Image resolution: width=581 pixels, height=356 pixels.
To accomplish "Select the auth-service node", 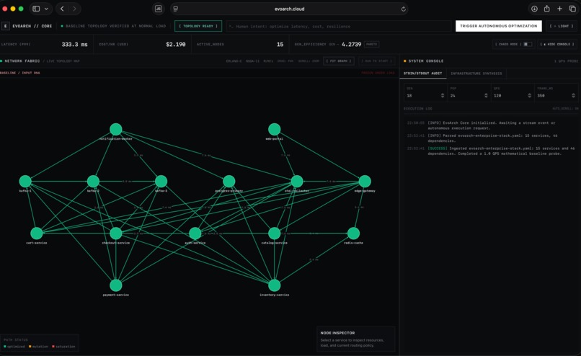I will pyautogui.click(x=195, y=233).
